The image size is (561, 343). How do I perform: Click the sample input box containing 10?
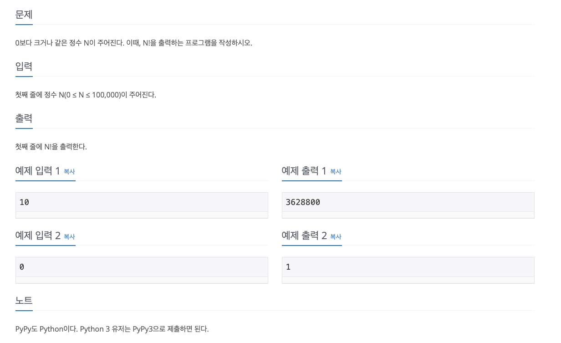click(x=142, y=202)
